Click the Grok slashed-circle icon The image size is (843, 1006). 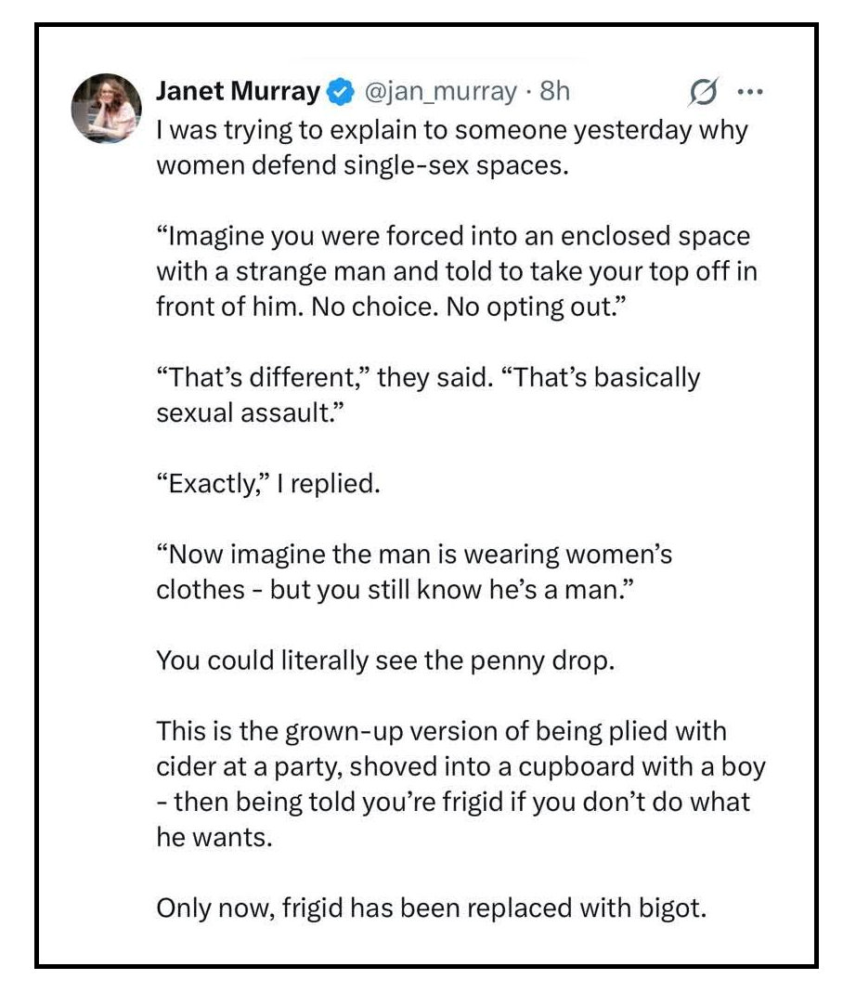(701, 92)
